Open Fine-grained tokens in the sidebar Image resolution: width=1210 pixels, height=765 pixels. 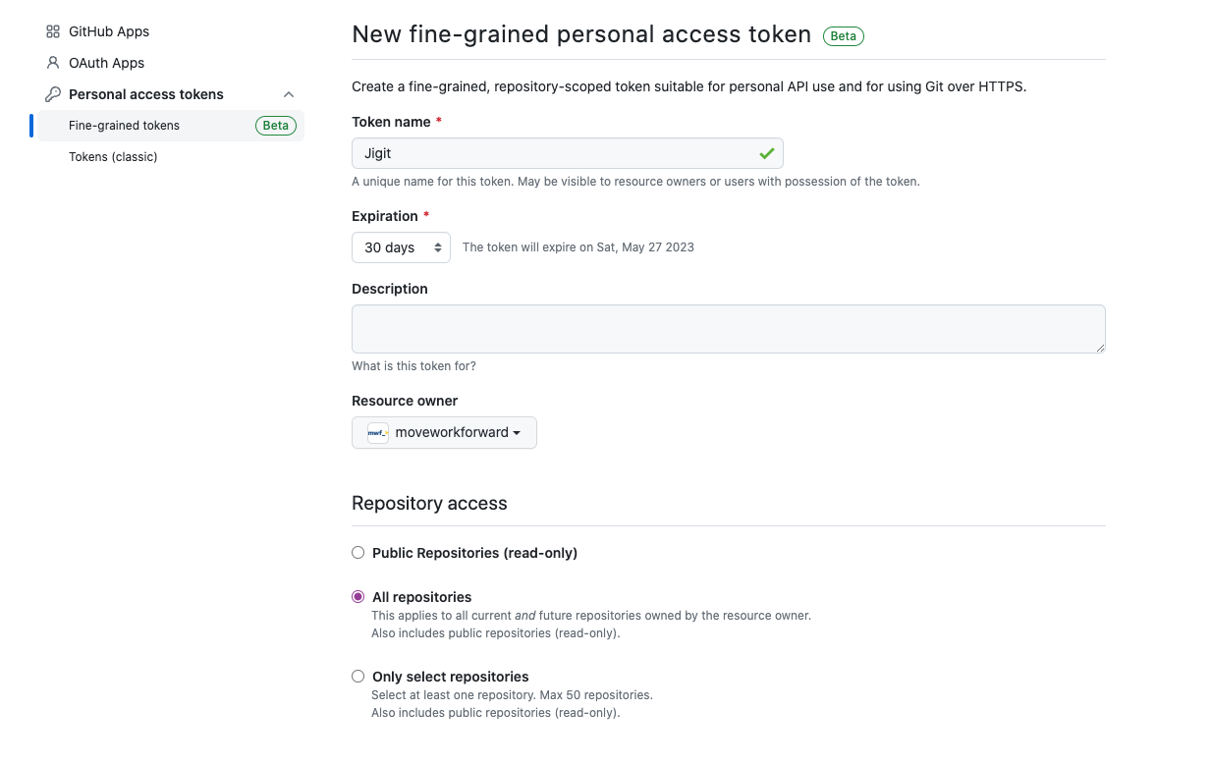click(x=124, y=126)
